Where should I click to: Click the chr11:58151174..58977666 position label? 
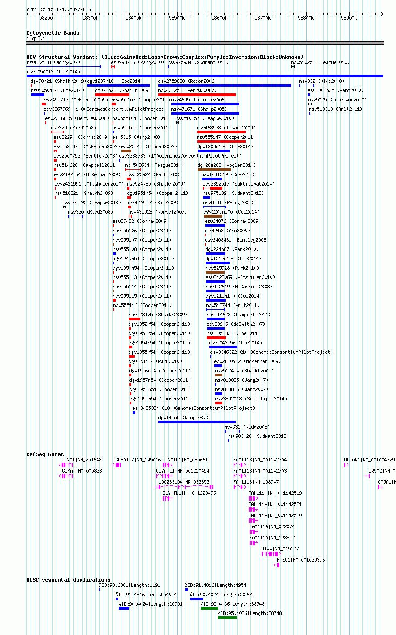click(x=59, y=9)
